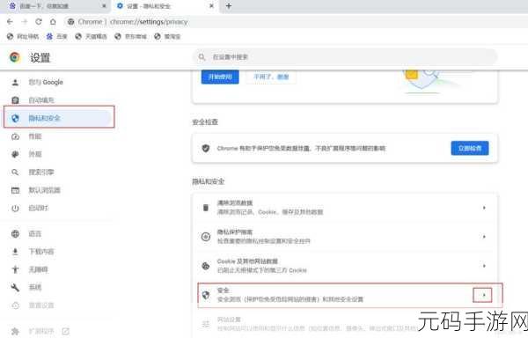
Task: Click the Chrome logo beside 设置 title
Action: click(x=14, y=57)
